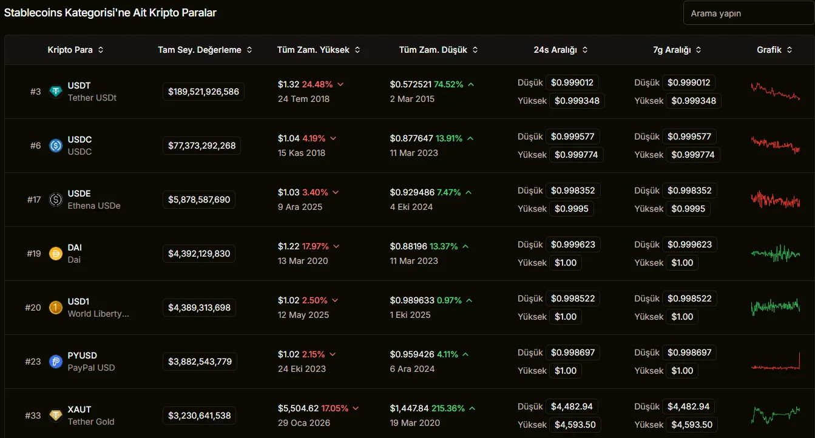The width and height of the screenshot is (815, 438).
Task: Click the XAUT green sparkline chart
Action: tap(775, 415)
